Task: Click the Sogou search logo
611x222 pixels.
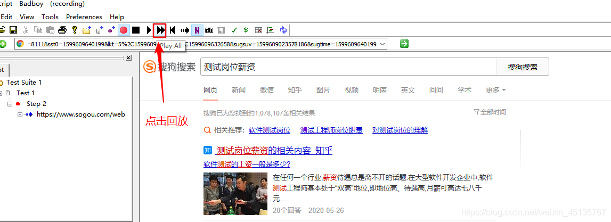Action: pos(169,67)
